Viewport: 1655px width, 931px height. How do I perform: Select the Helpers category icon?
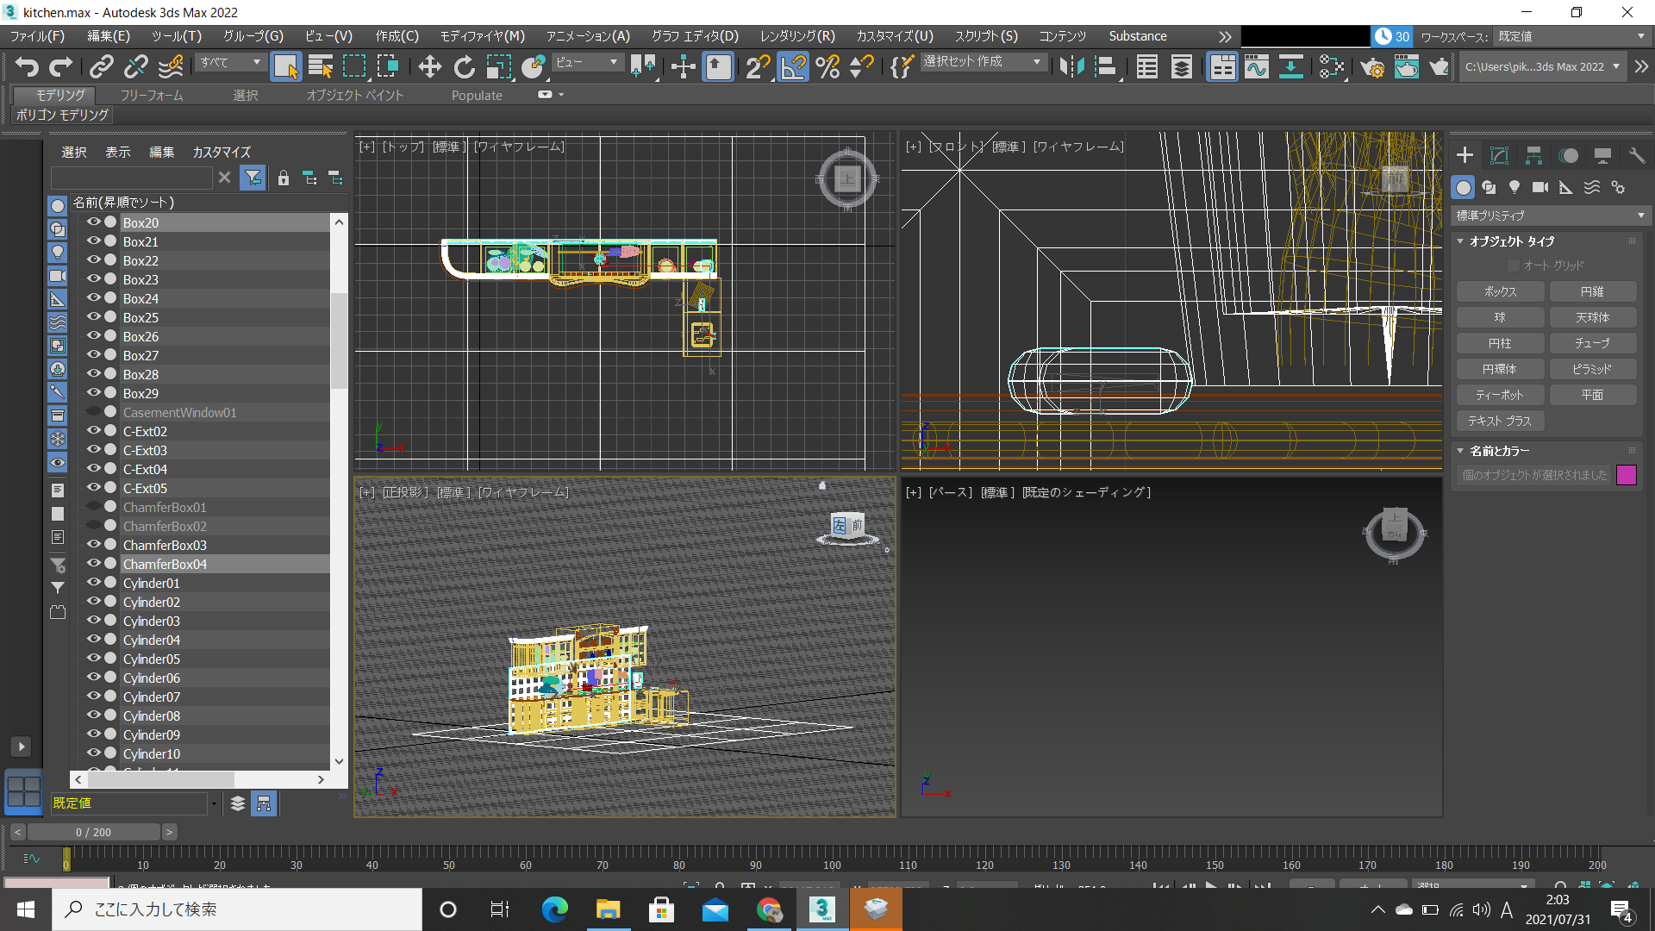(1566, 187)
